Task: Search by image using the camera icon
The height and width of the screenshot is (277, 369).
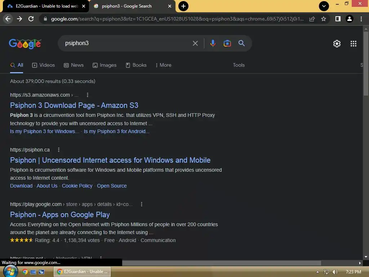Action: tap(227, 43)
